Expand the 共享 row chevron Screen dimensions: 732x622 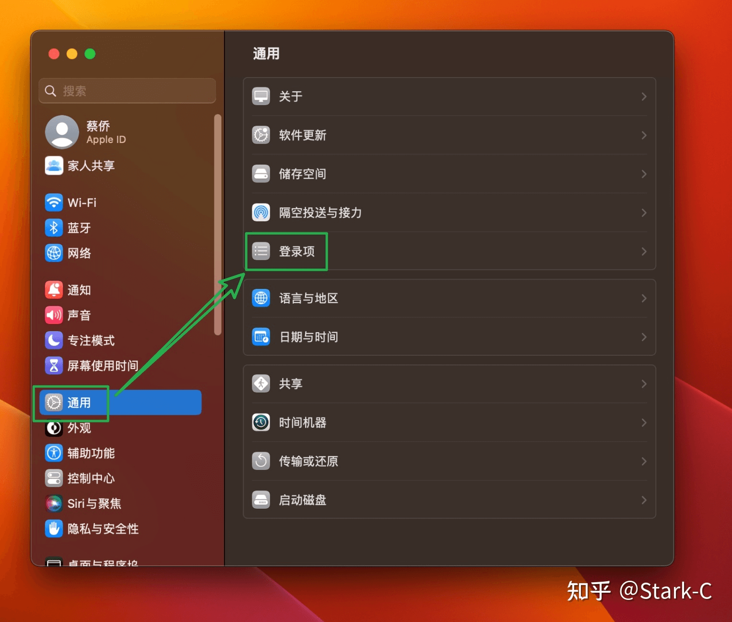[x=644, y=384]
